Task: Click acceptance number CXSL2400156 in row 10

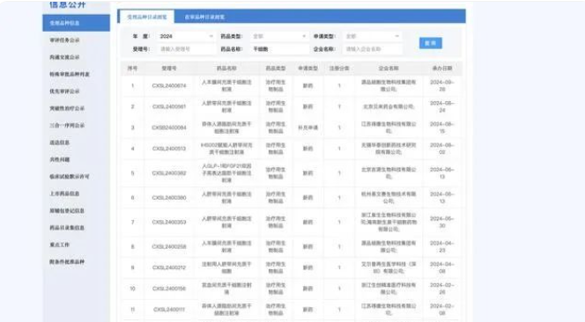Action: pyautogui.click(x=169, y=289)
